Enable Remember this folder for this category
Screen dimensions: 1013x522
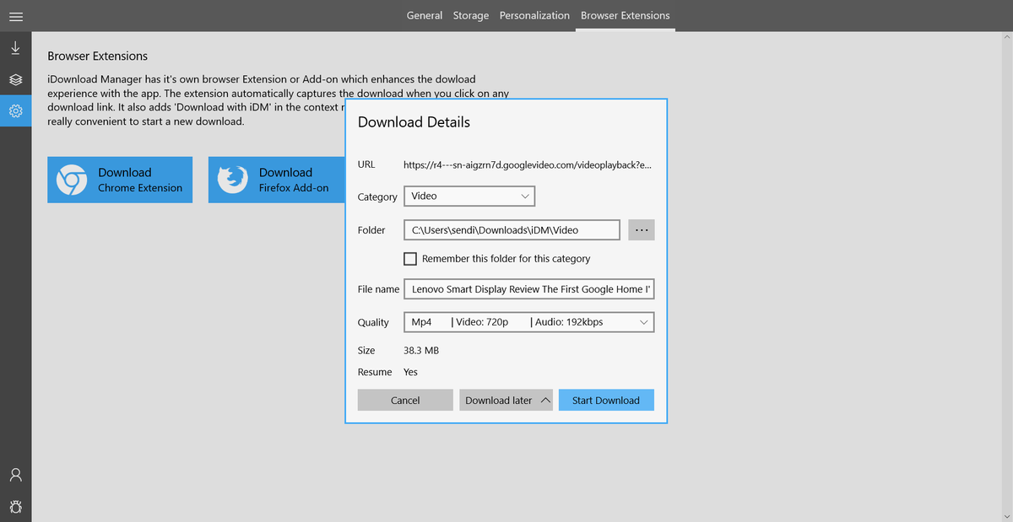410,259
